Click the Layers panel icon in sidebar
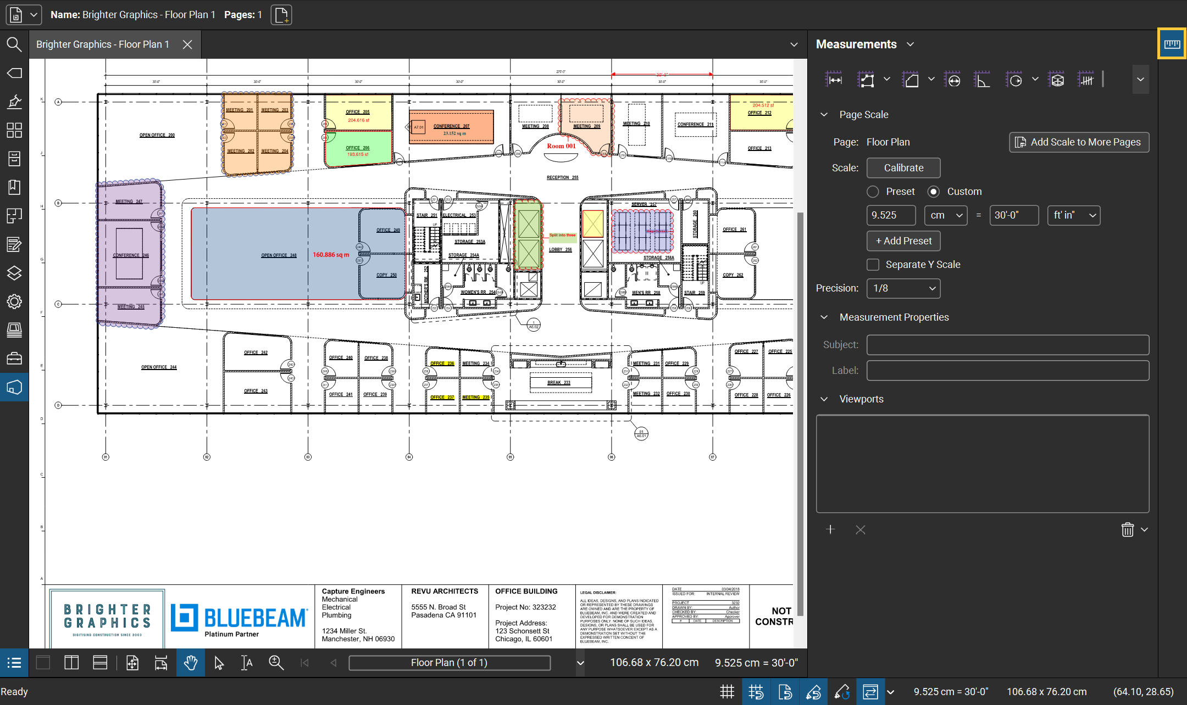The image size is (1187, 705). 14,273
